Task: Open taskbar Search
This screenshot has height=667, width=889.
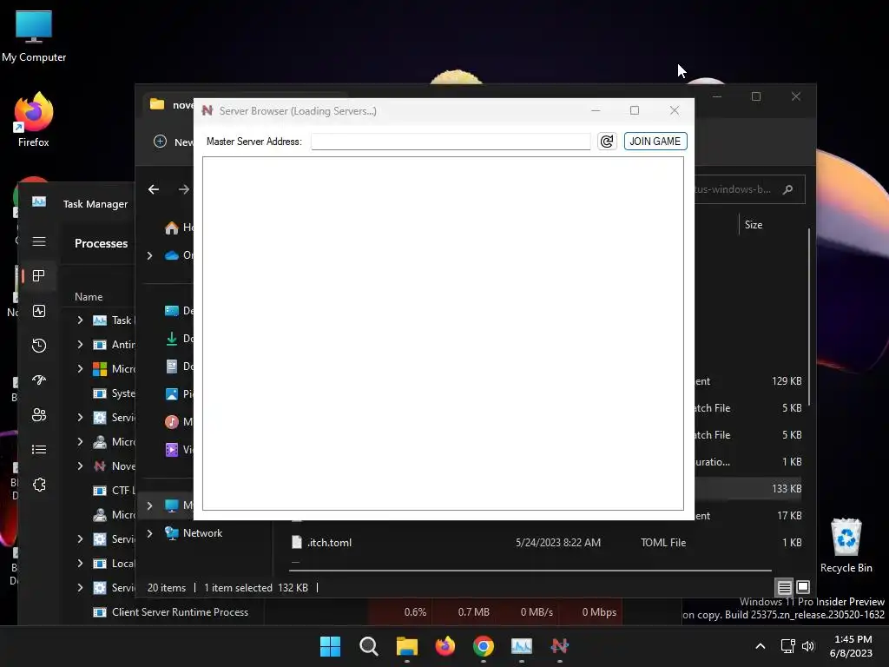Action: coord(368,646)
